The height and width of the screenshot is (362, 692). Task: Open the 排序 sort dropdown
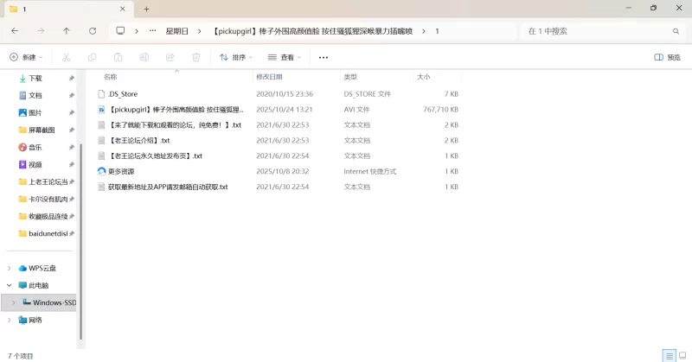click(236, 57)
